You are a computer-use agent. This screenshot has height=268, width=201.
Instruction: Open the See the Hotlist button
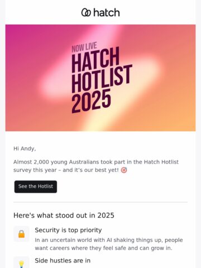pos(36,186)
